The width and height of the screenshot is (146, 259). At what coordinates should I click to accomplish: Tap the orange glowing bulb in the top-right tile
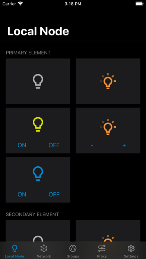[108, 81]
